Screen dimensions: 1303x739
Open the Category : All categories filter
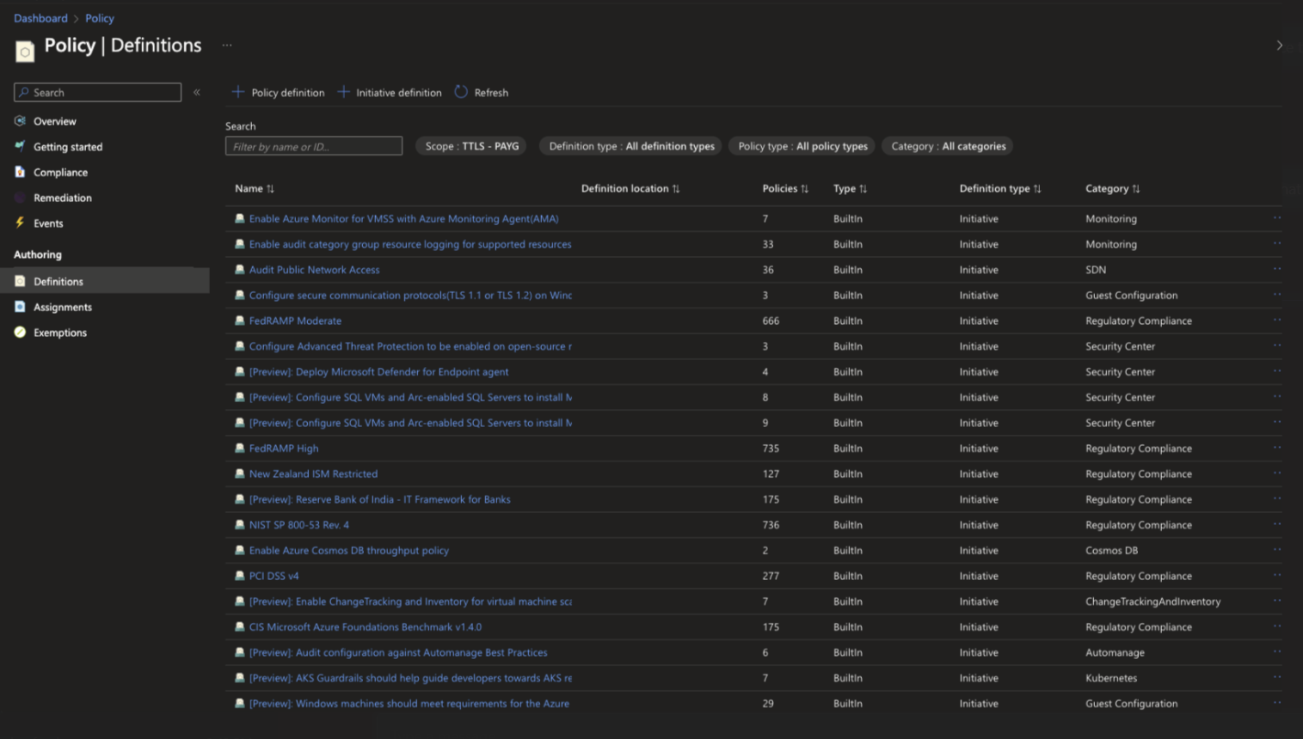coord(948,146)
